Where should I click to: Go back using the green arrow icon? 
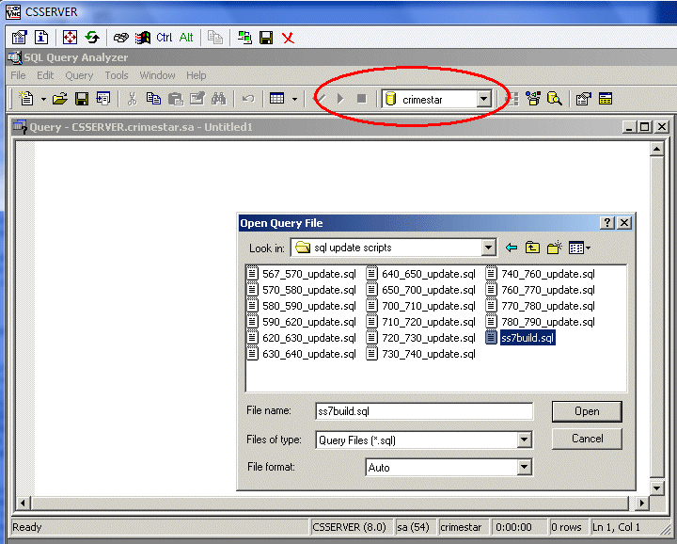[x=512, y=248]
